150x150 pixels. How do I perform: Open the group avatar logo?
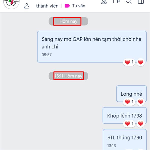point(11,4)
